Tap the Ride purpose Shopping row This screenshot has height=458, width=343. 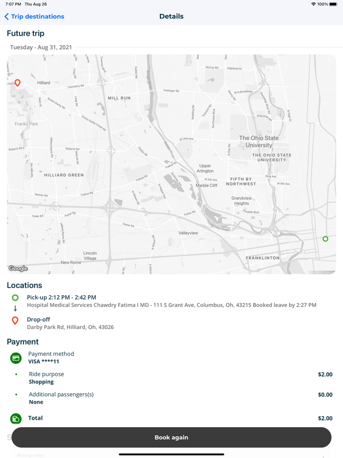coord(47,378)
